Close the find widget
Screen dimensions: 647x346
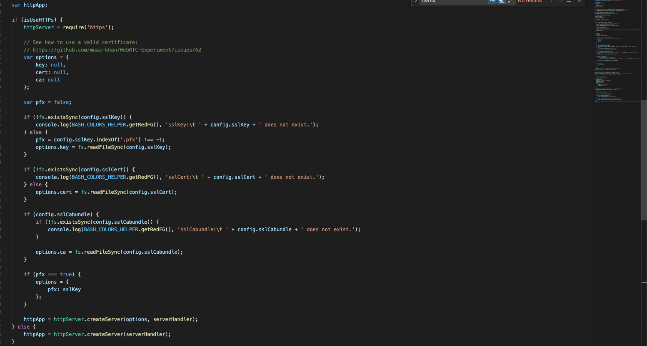579,1
